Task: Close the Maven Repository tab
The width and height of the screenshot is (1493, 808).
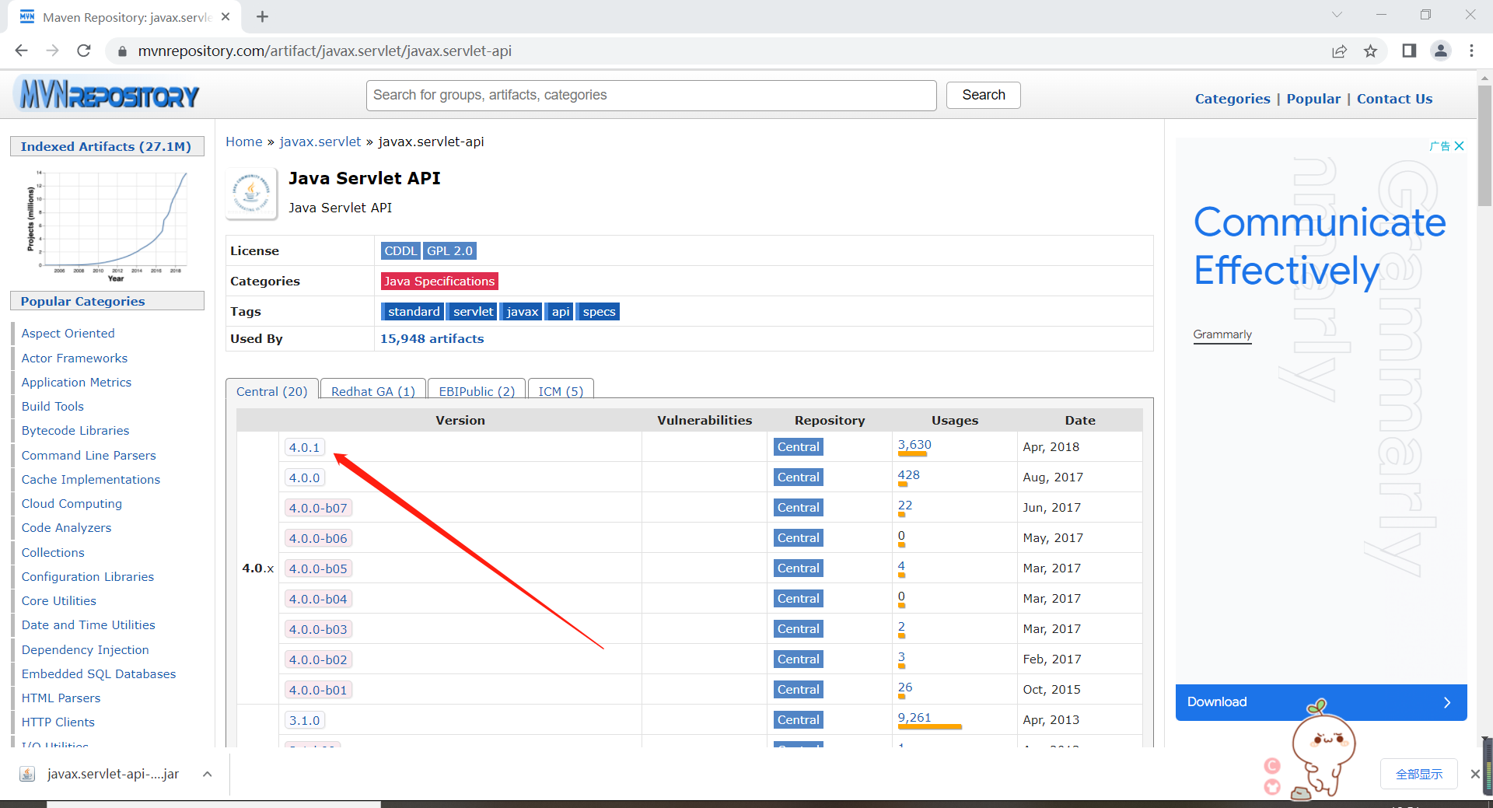Action: [226, 16]
